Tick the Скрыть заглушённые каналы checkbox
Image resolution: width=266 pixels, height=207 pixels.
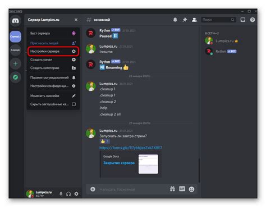tap(74, 104)
